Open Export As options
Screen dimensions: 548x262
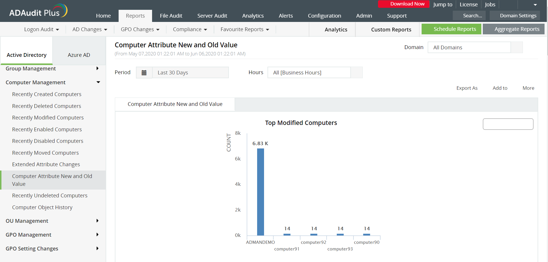pos(467,88)
